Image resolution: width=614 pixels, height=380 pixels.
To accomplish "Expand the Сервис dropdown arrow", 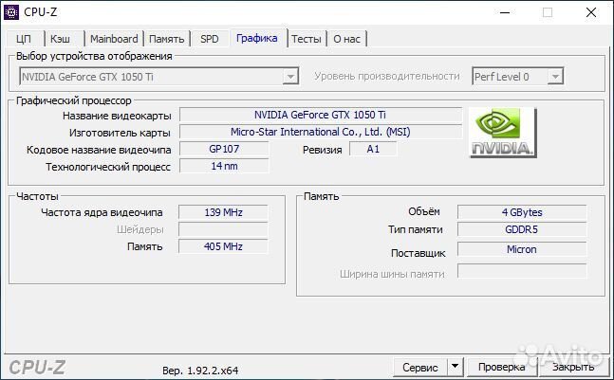I will [x=454, y=366].
